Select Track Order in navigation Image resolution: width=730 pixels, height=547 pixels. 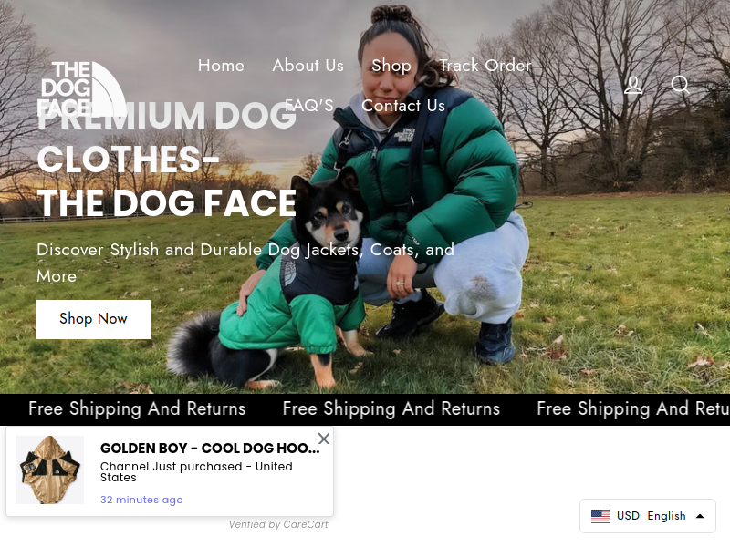tap(485, 66)
